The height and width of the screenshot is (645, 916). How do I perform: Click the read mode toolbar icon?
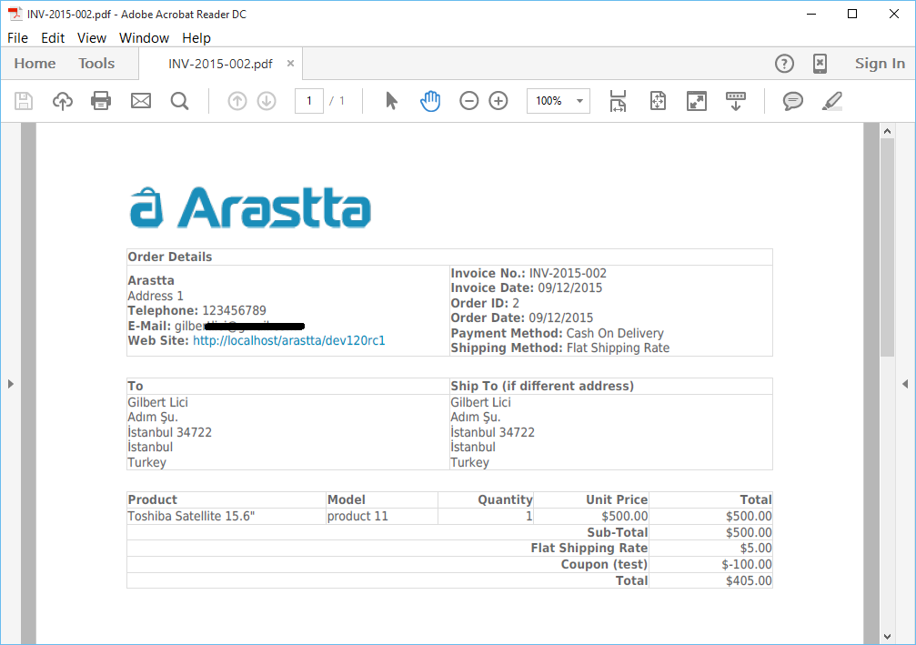[x=736, y=101]
